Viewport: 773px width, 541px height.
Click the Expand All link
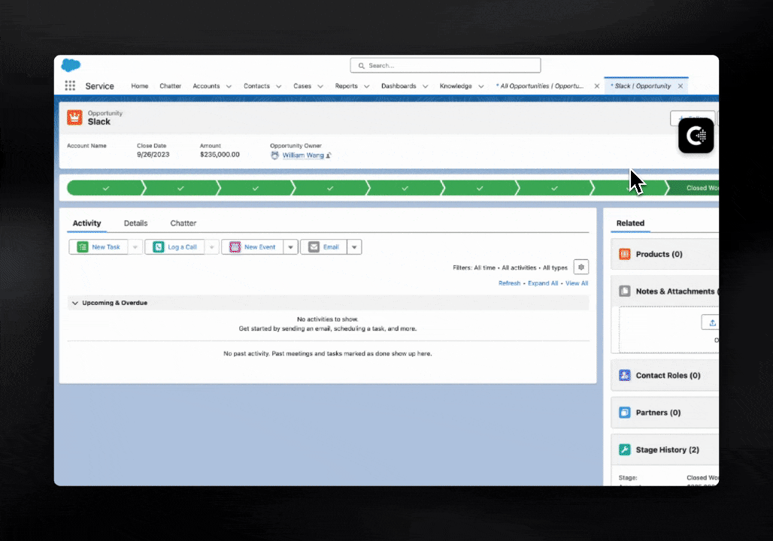pos(543,283)
